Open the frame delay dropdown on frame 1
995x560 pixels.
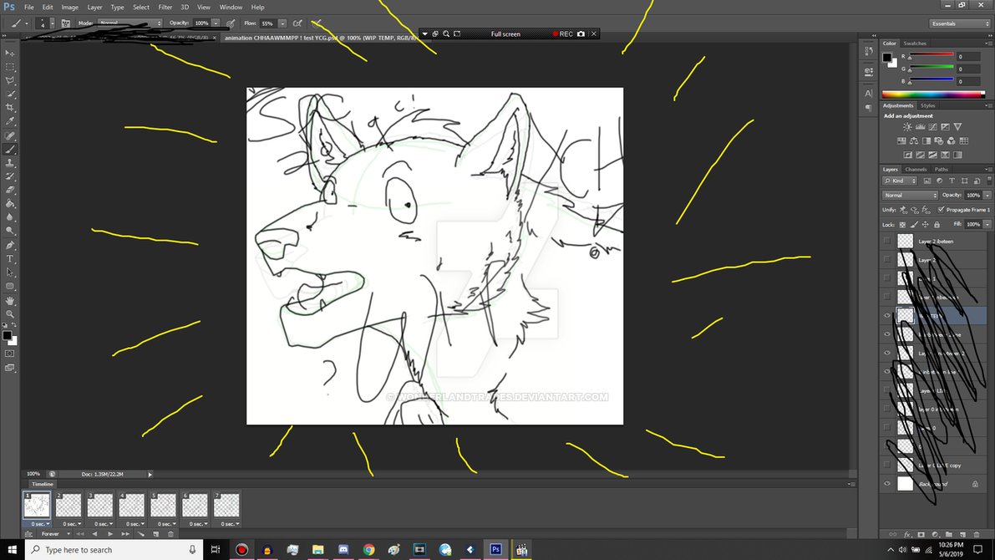[x=38, y=523]
